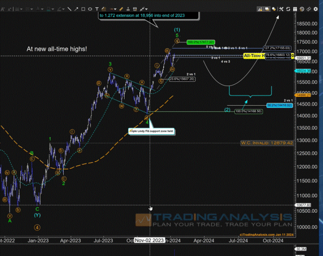This screenshot has height=256, width=323.
Task: Select the text label T tool
Action: [97, 9]
